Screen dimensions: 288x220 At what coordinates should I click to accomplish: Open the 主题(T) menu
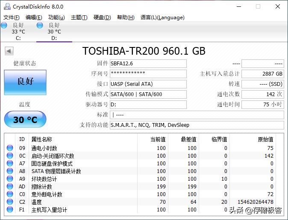(x=79, y=18)
